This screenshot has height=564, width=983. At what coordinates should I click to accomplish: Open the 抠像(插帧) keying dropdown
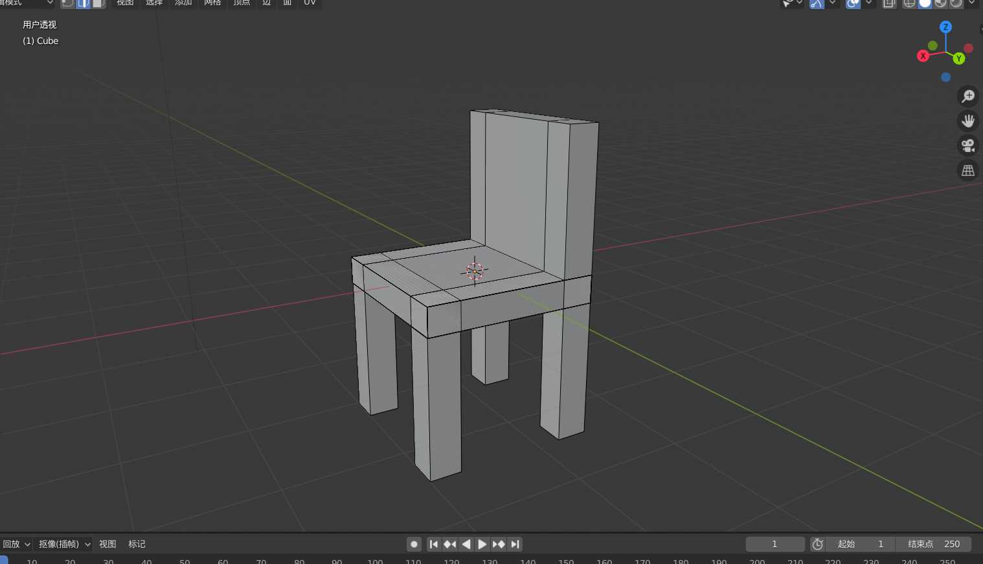point(64,544)
